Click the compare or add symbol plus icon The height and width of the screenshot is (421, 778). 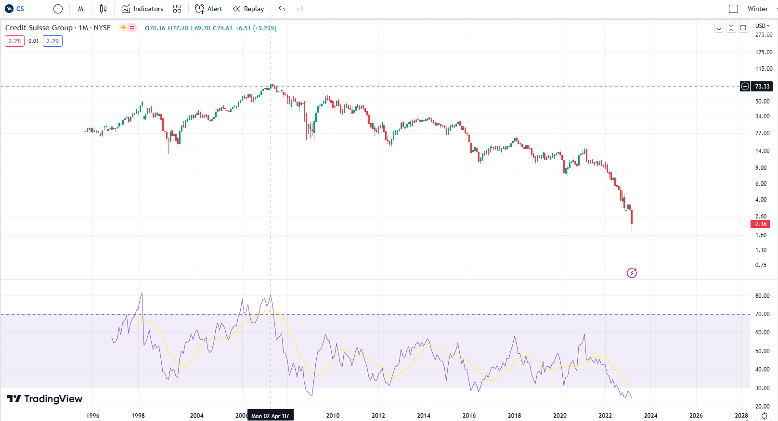click(x=58, y=9)
